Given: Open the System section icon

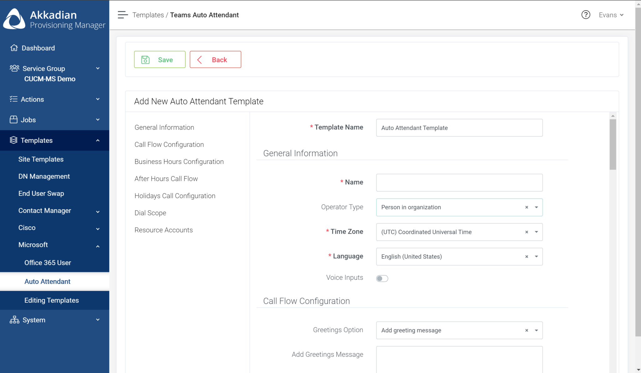Looking at the screenshot, I should click(x=15, y=320).
